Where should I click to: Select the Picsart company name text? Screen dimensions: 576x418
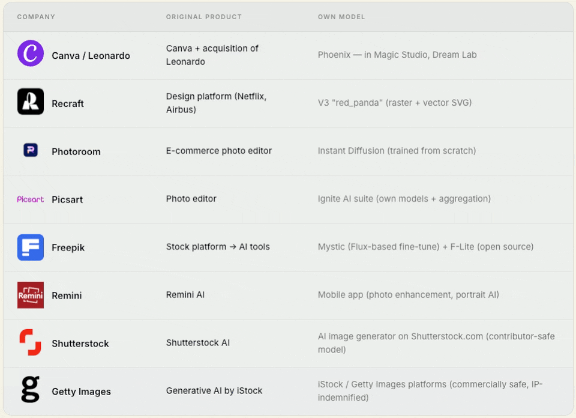[x=67, y=199]
